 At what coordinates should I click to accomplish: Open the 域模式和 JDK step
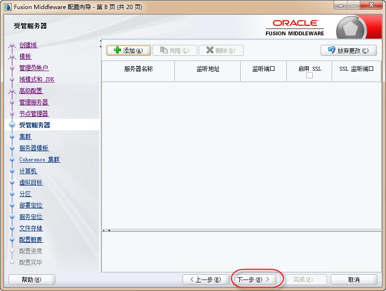[x=37, y=79]
